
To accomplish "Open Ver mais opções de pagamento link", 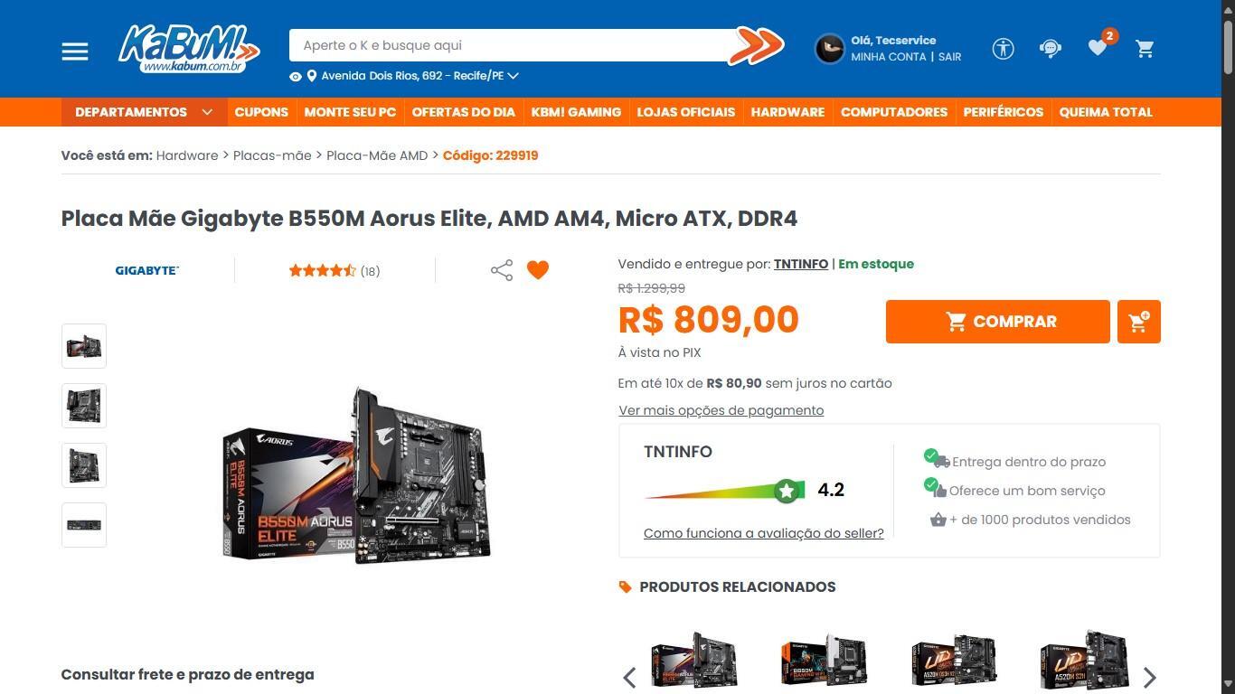I will point(721,410).
